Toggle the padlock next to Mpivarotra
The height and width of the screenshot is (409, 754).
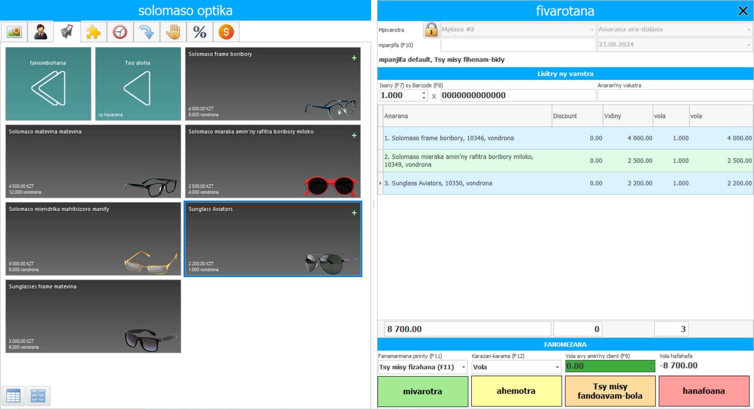[x=431, y=29]
